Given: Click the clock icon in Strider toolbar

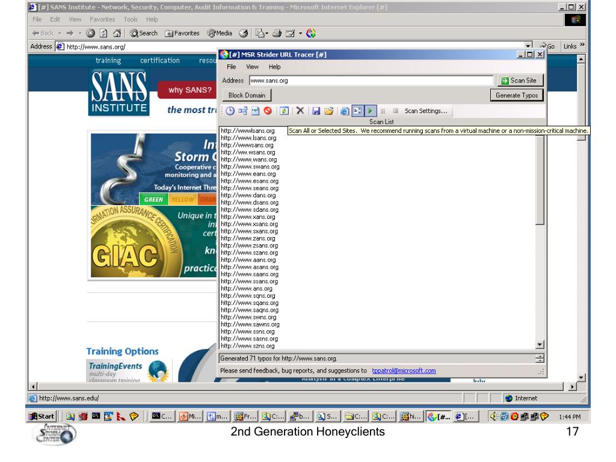Looking at the screenshot, I should tap(230, 111).
